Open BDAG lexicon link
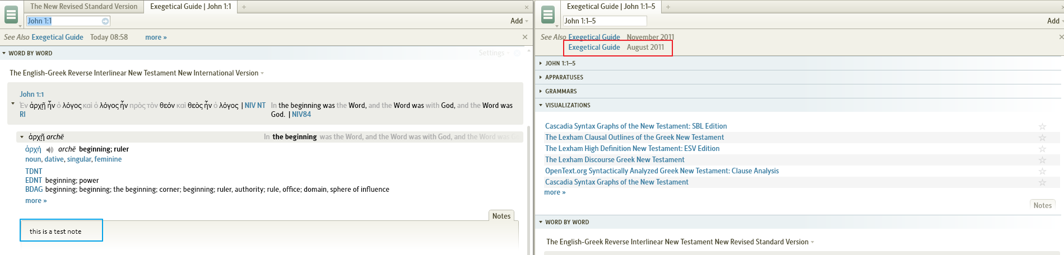 point(34,190)
